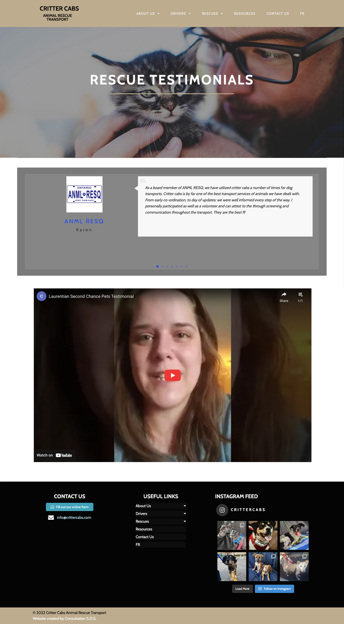Open the Rescues menu in the header
The width and height of the screenshot is (344, 624).
212,14
